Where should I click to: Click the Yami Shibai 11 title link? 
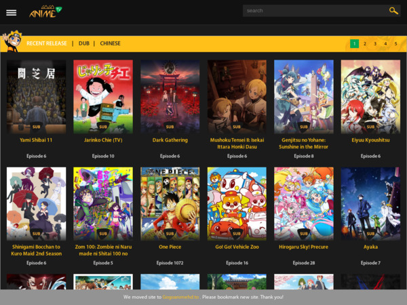click(x=36, y=140)
